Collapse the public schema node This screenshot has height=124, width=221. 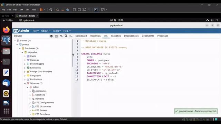pos(28,87)
